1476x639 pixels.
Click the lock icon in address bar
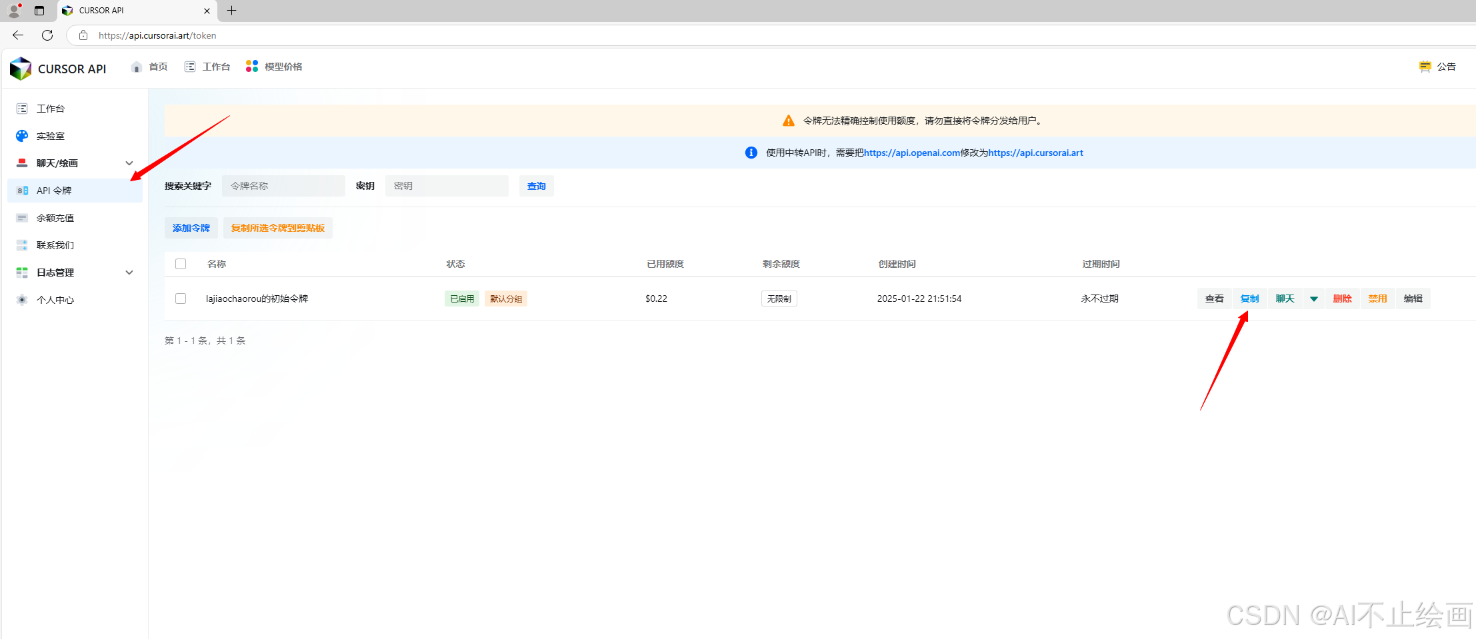coord(83,35)
